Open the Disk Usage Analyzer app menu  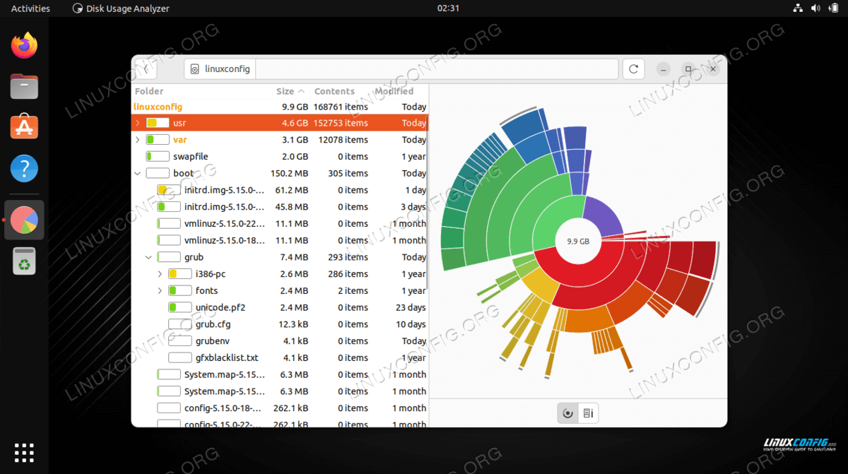pyautogui.click(x=121, y=8)
